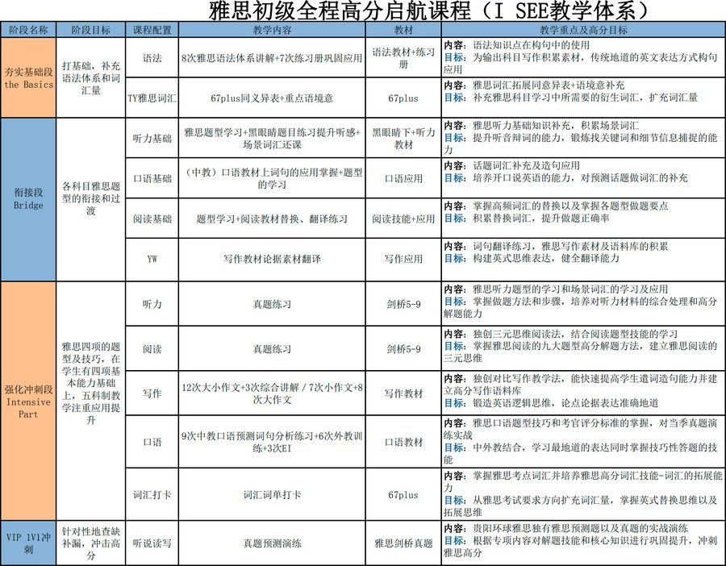
Task: Select content cell starting '雅思题型学习+黑眼睛题目练习'
Action: point(273,138)
